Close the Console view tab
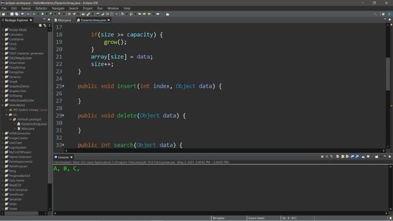 tap(71, 157)
